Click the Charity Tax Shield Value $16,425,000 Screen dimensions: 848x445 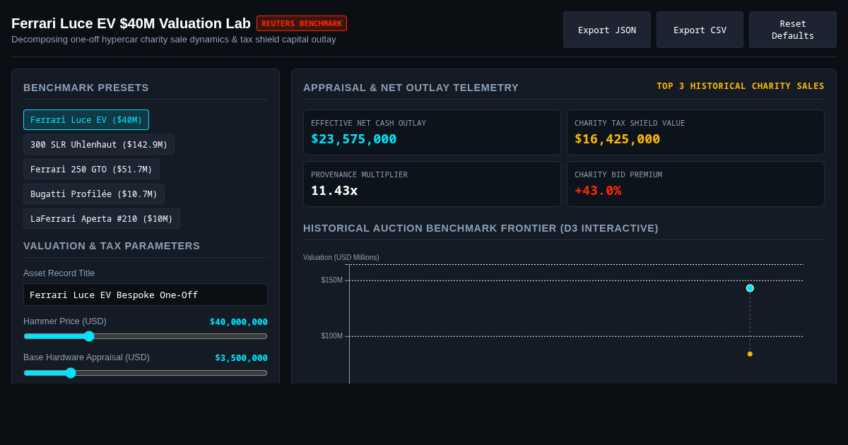click(x=618, y=139)
